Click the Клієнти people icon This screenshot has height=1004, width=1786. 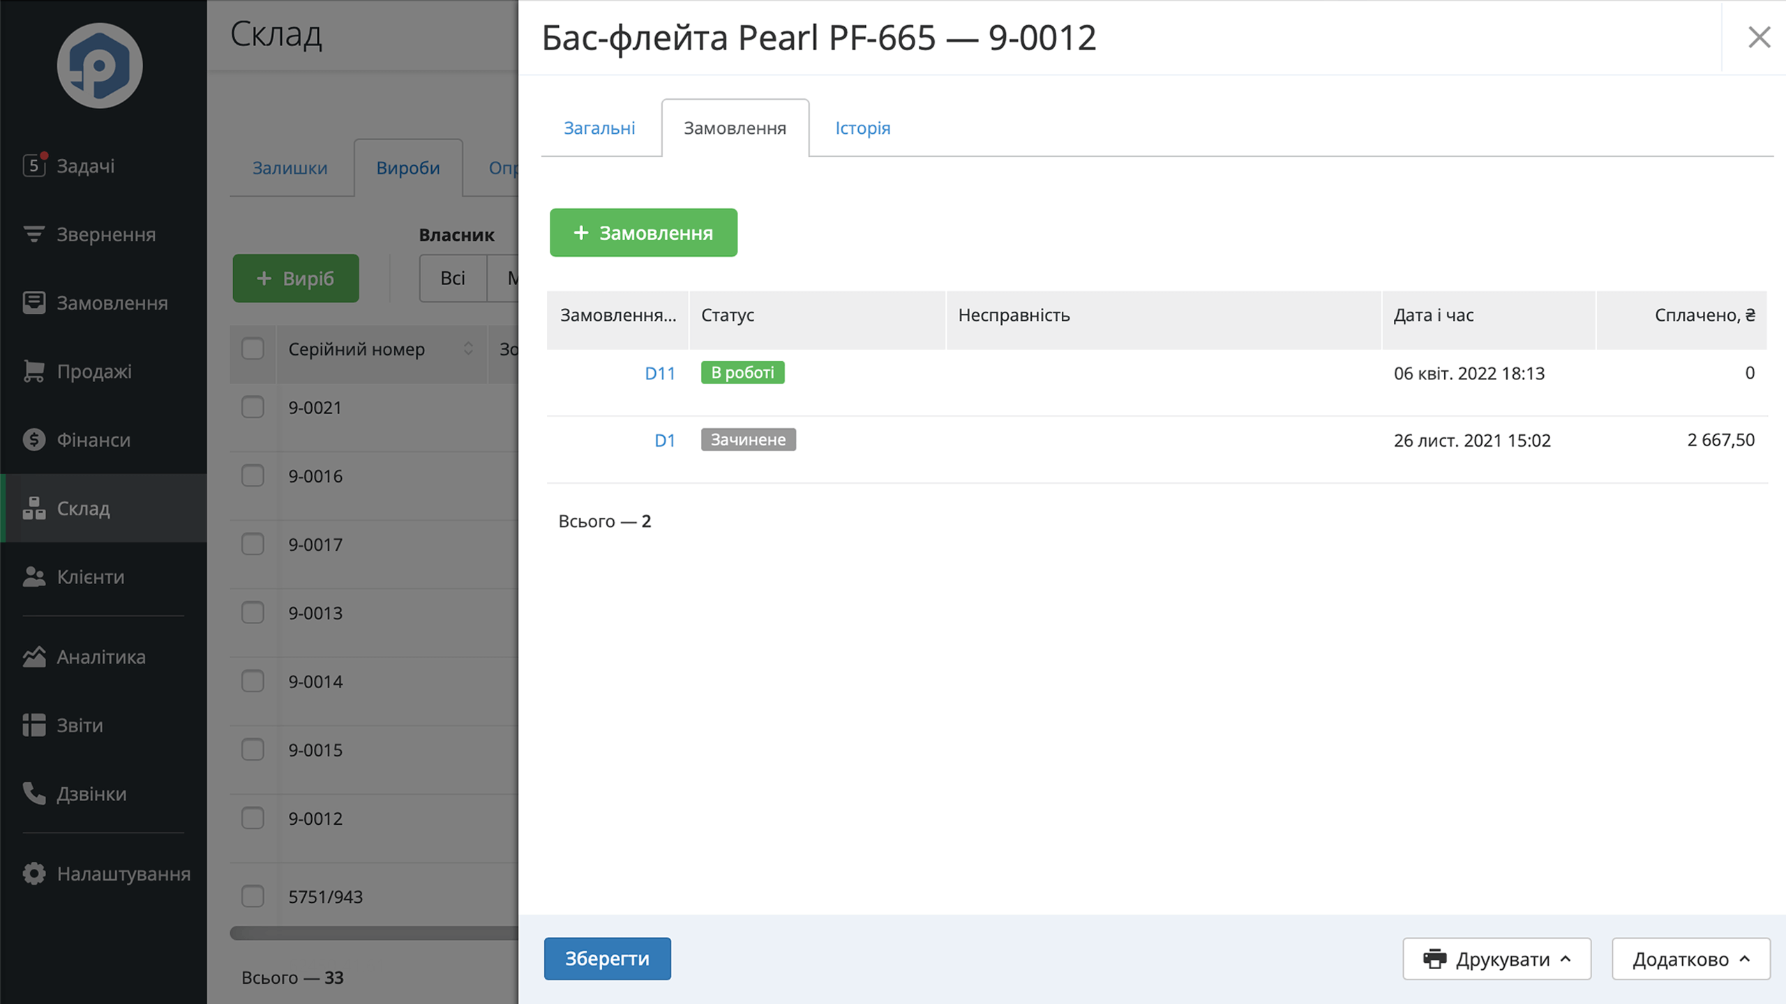point(33,577)
